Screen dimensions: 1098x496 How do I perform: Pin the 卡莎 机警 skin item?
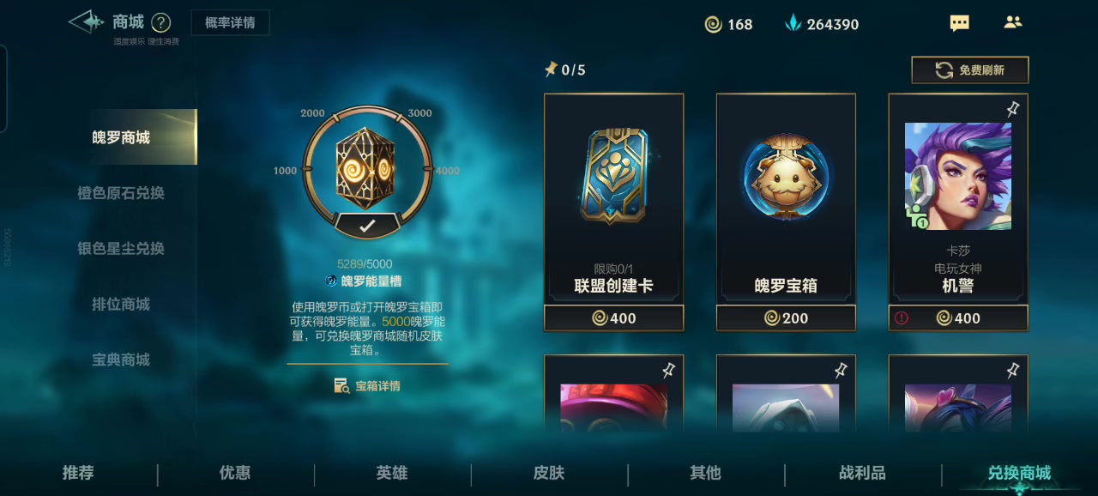coord(1012,109)
